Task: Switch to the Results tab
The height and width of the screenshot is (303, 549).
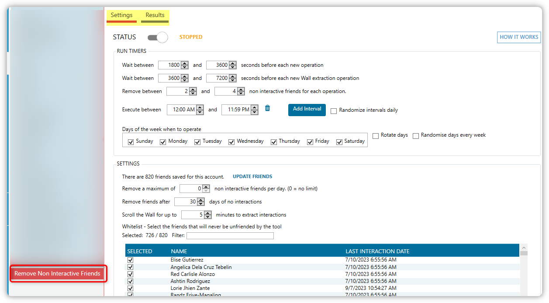Action: click(155, 15)
